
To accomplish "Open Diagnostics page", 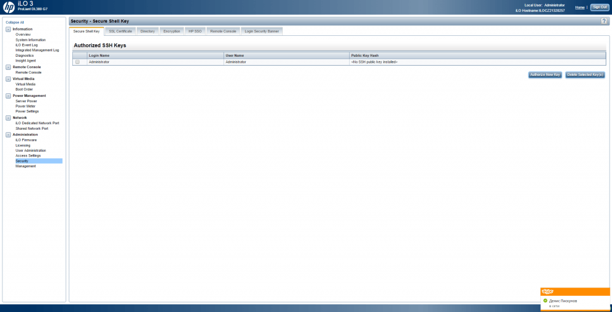I will click(x=25, y=56).
